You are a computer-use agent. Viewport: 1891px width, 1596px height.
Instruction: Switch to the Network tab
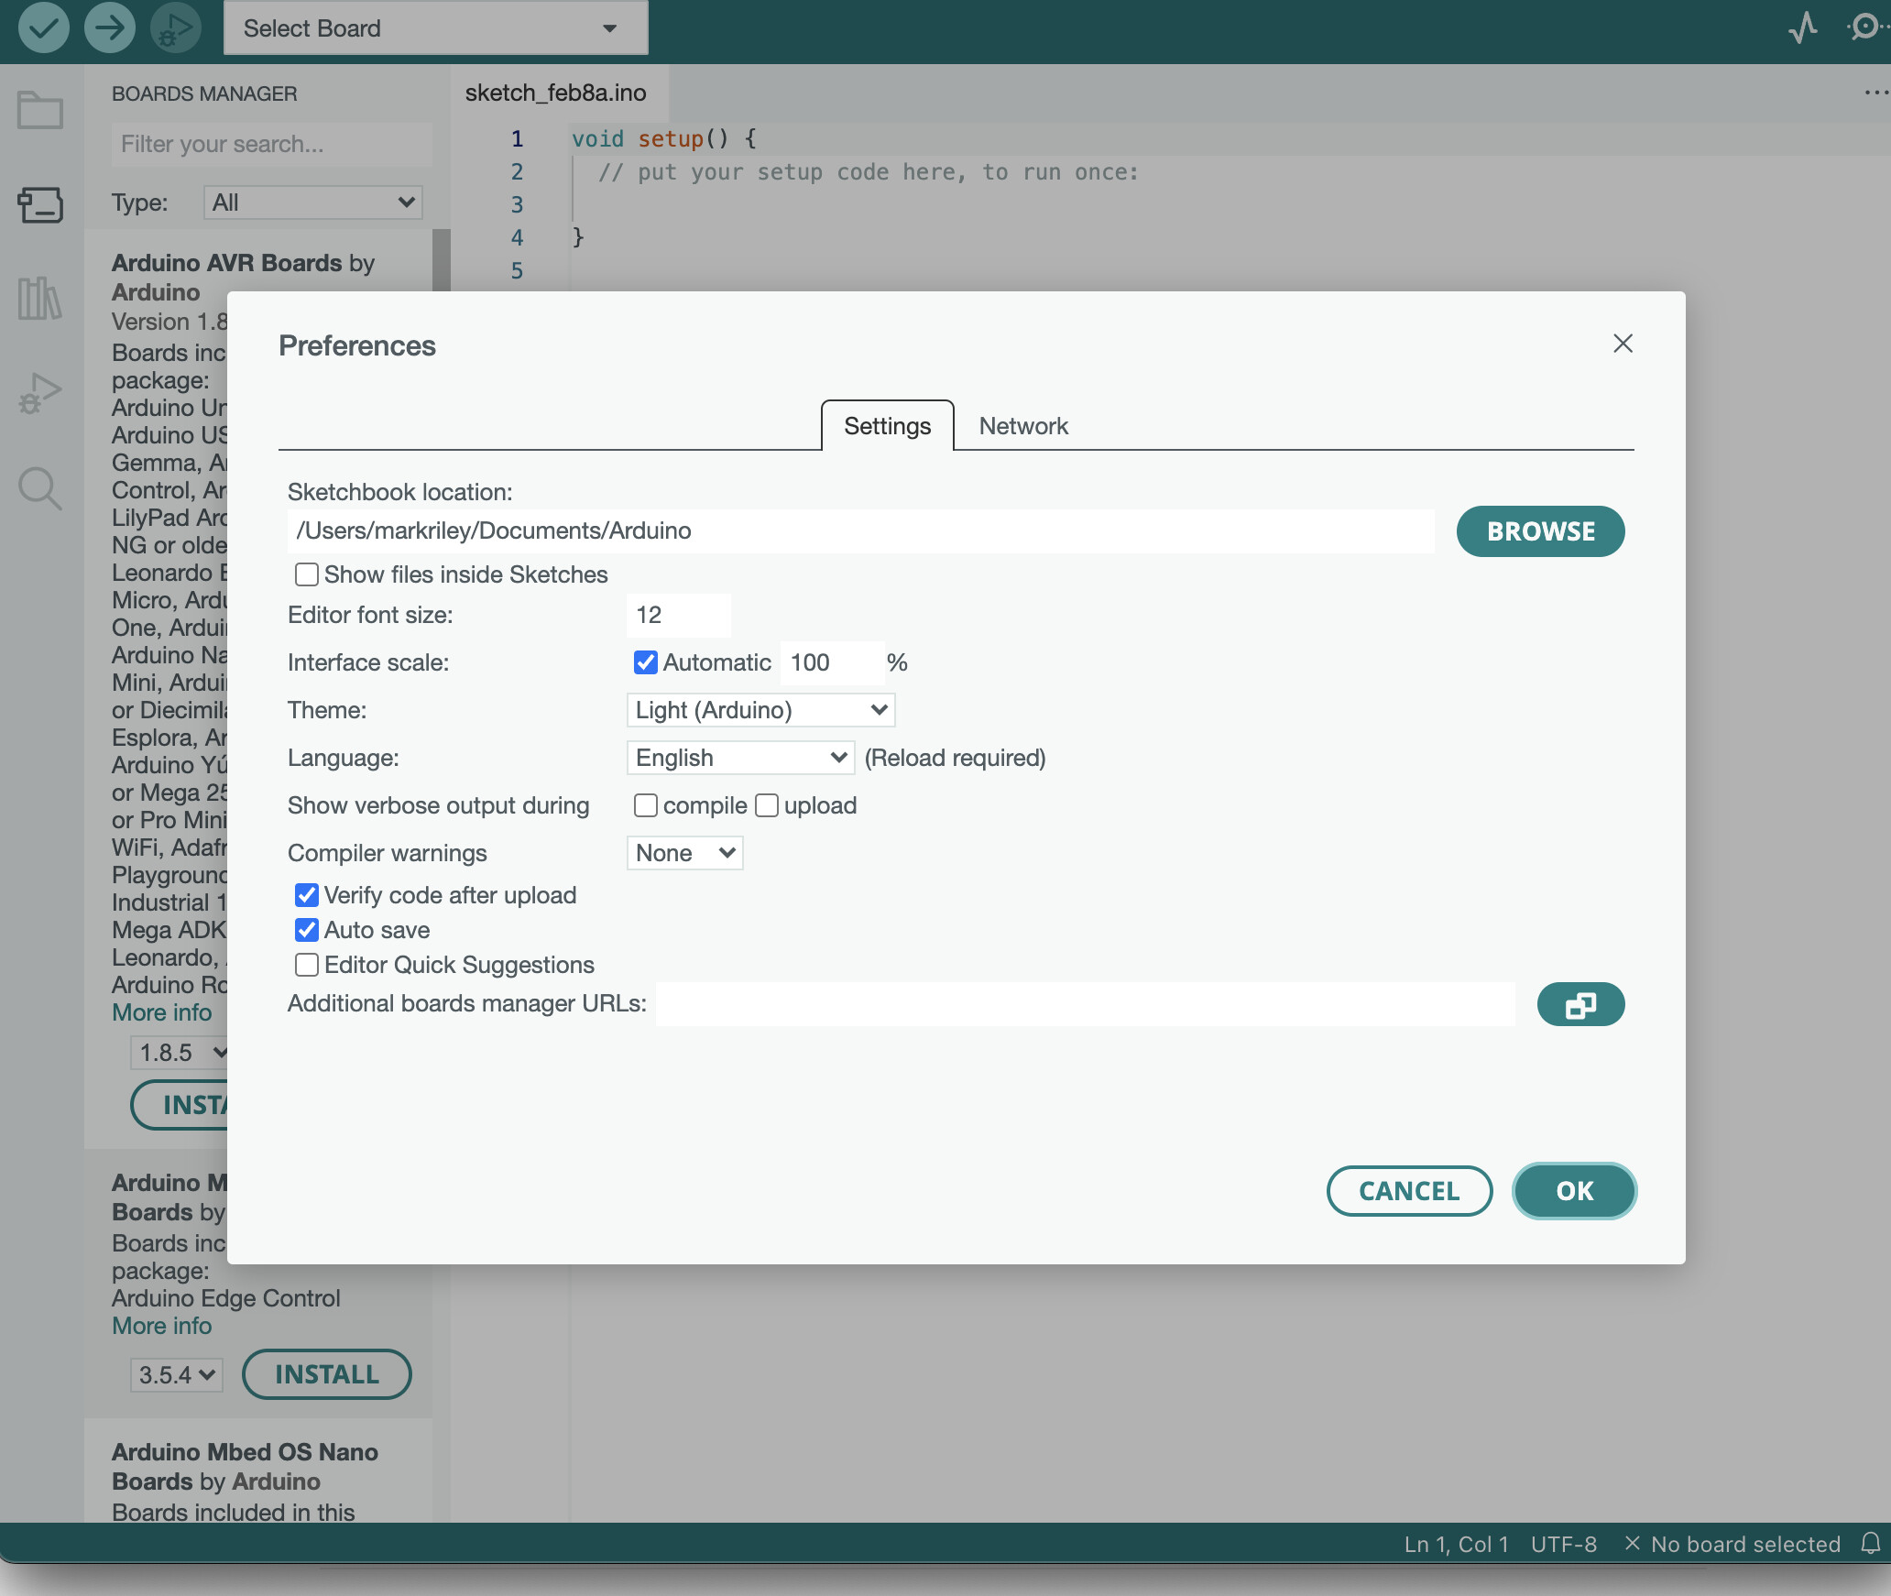pos(1023,426)
